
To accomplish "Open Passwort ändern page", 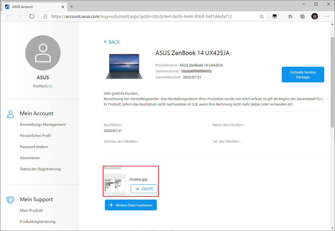I will click(x=34, y=147).
